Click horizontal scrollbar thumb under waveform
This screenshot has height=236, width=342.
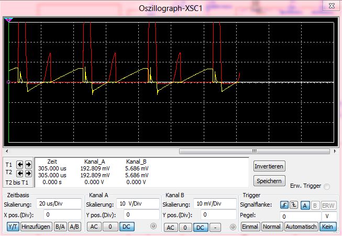tap(255, 151)
